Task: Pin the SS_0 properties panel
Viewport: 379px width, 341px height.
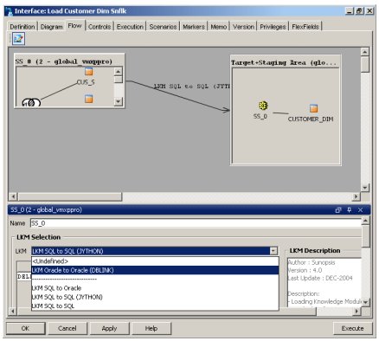Action: pyautogui.click(x=349, y=209)
